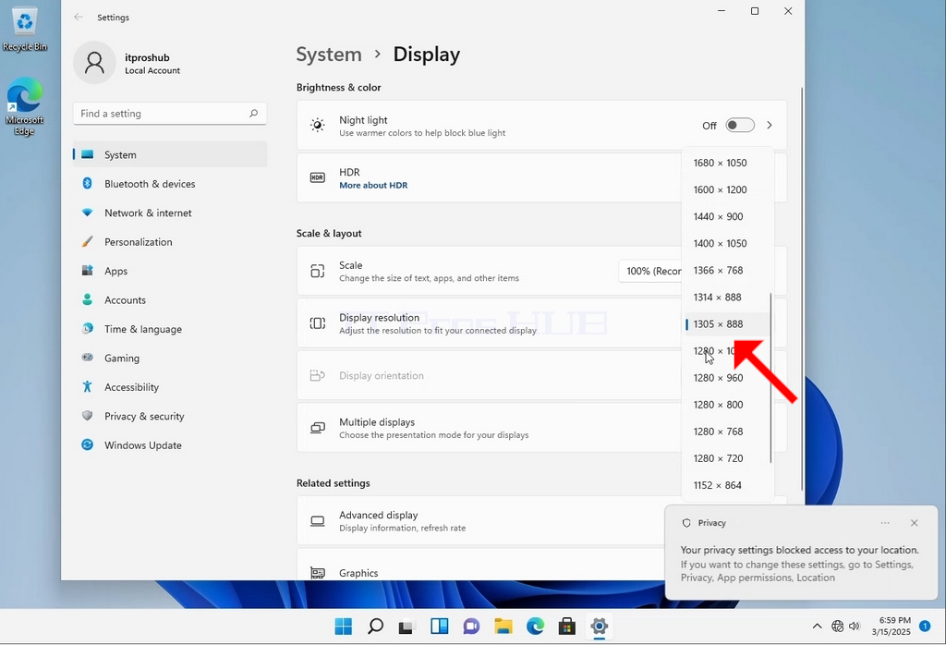Open Chat from the taskbar
Image resolution: width=946 pixels, height=645 pixels.
point(471,627)
